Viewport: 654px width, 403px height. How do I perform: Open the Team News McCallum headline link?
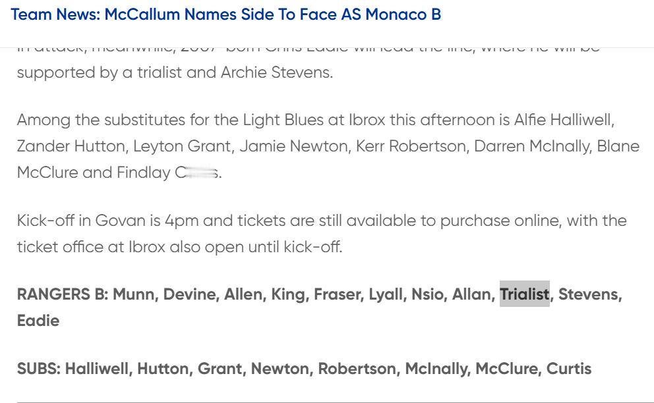coord(225,14)
